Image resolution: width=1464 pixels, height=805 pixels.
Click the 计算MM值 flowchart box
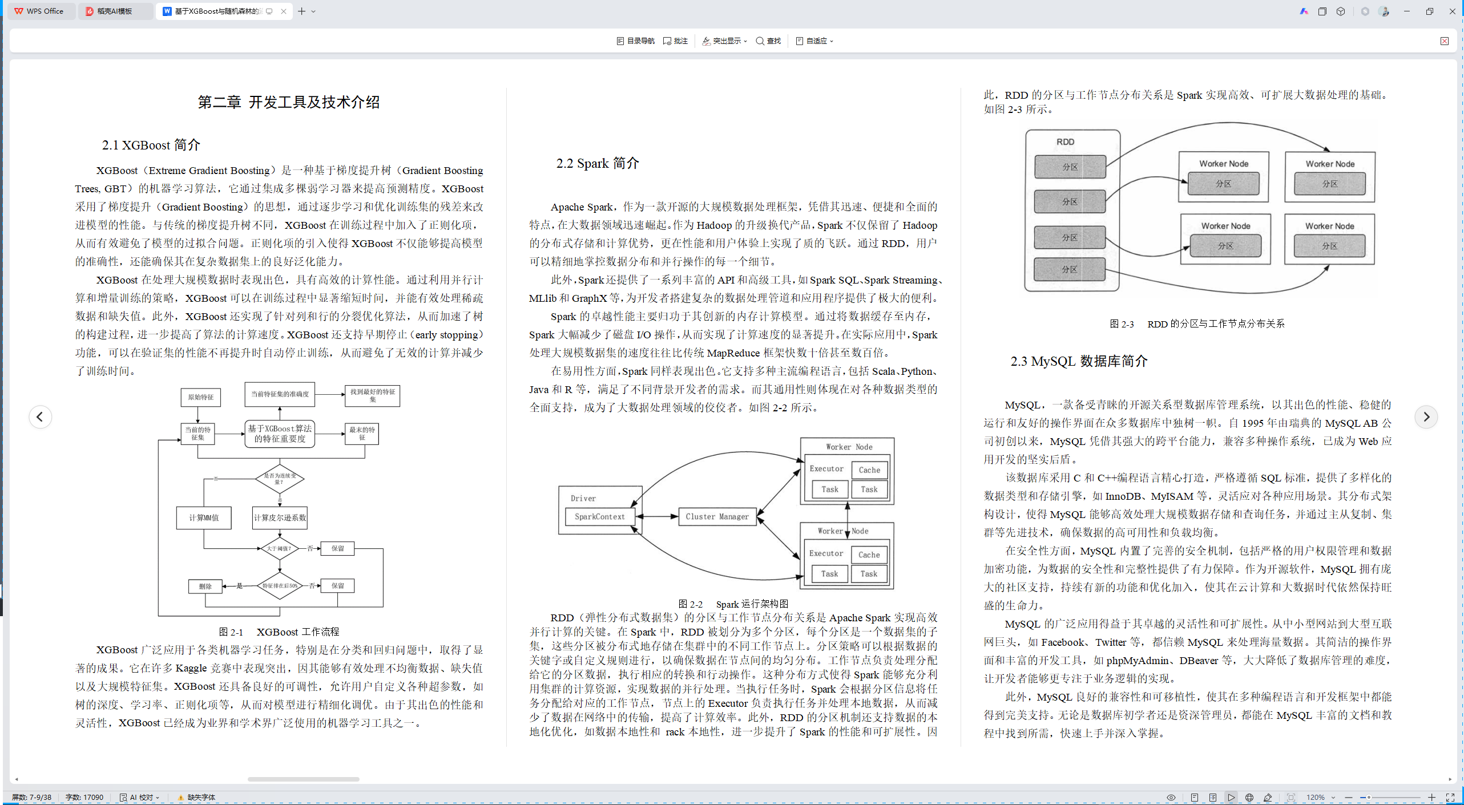coord(204,517)
